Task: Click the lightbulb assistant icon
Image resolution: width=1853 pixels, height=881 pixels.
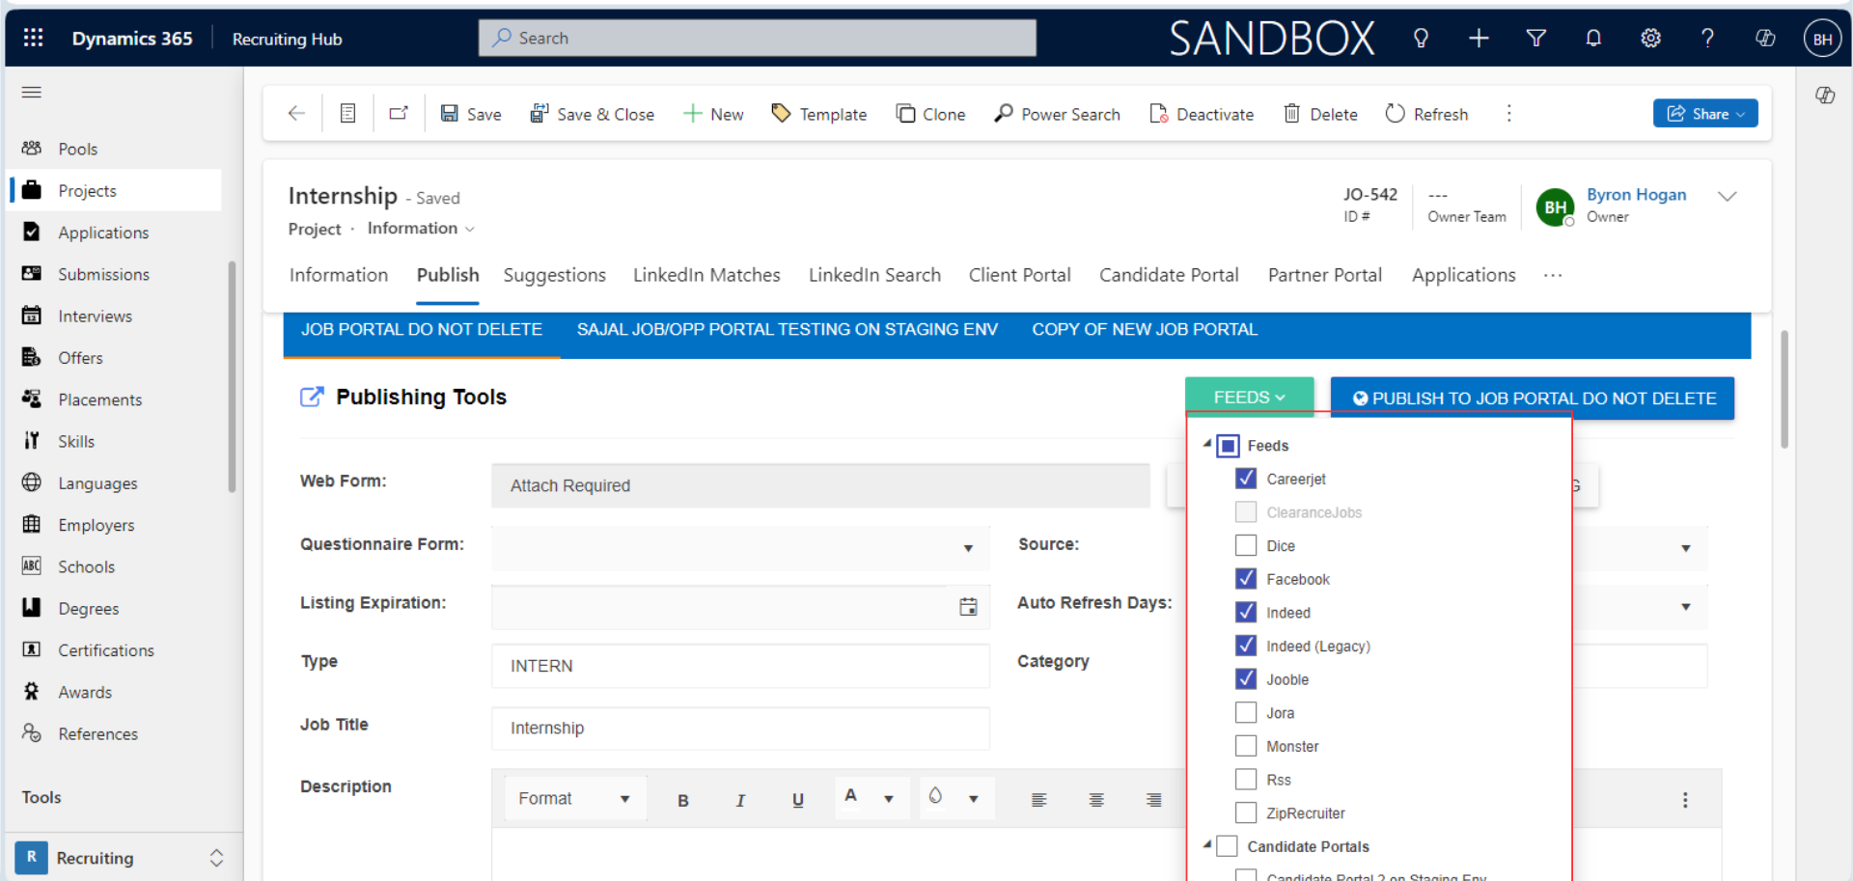Action: click(x=1421, y=38)
